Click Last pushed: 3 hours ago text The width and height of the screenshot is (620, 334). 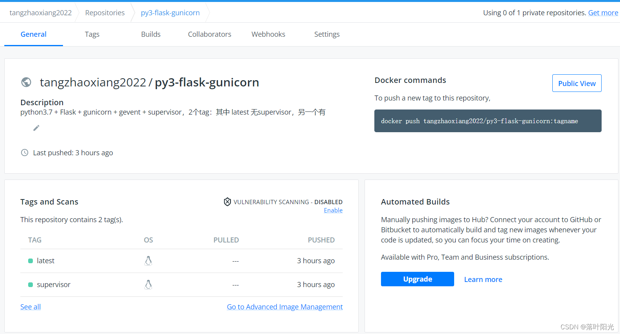73,153
